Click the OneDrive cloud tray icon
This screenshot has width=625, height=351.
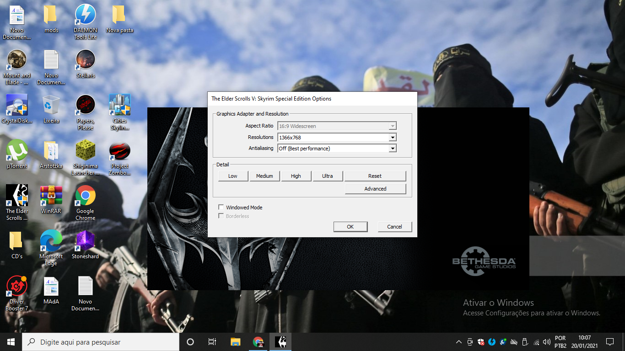514,342
